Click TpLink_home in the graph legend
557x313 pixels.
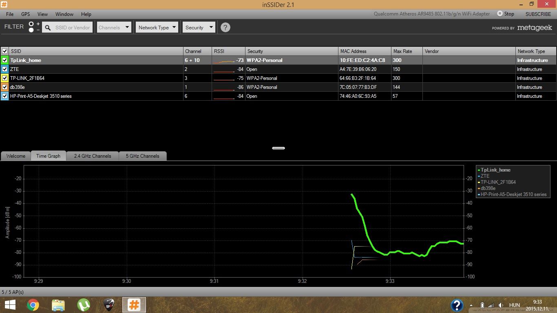[495, 170]
